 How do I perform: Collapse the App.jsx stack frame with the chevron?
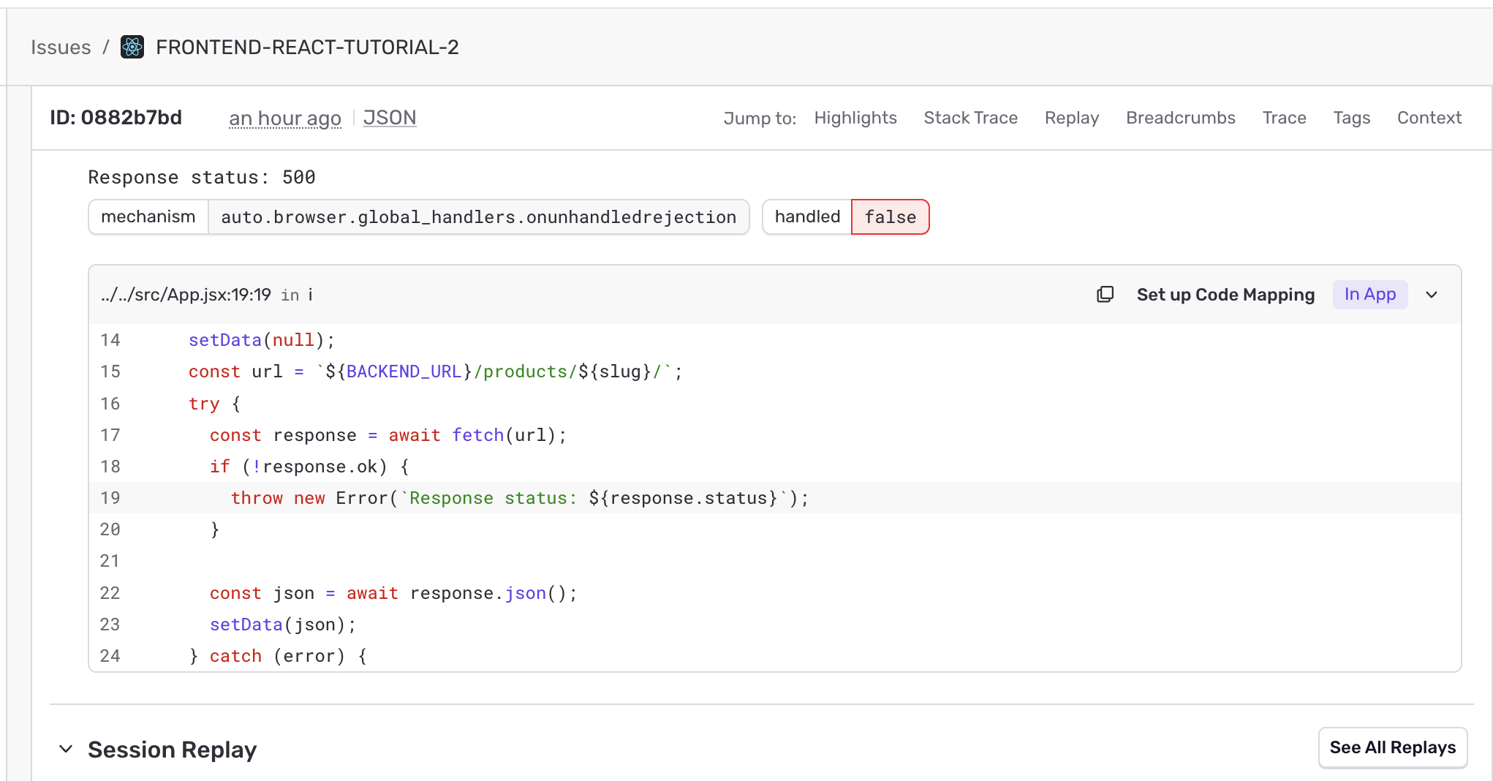click(1432, 295)
